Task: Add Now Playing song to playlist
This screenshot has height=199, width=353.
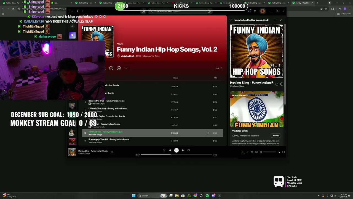Action: pyautogui.click(x=282, y=84)
